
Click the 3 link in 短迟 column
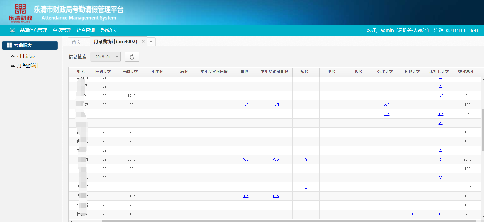[306, 159]
